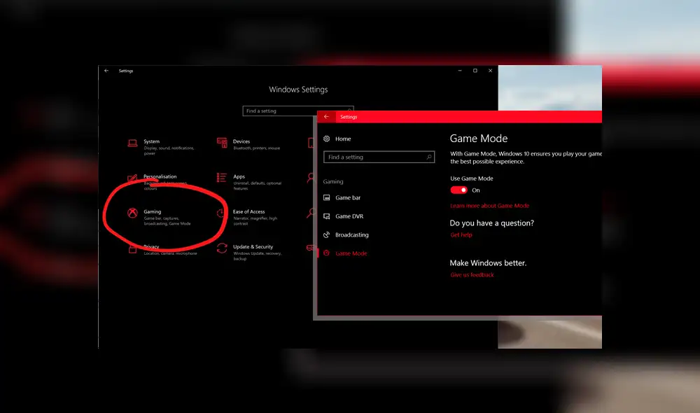Turn off the Use Game Mode switch
The width and height of the screenshot is (700, 413).
[x=459, y=190]
